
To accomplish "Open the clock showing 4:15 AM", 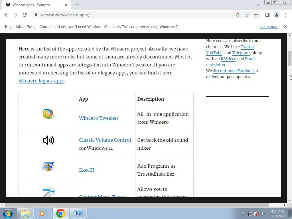I will click(278, 214).
